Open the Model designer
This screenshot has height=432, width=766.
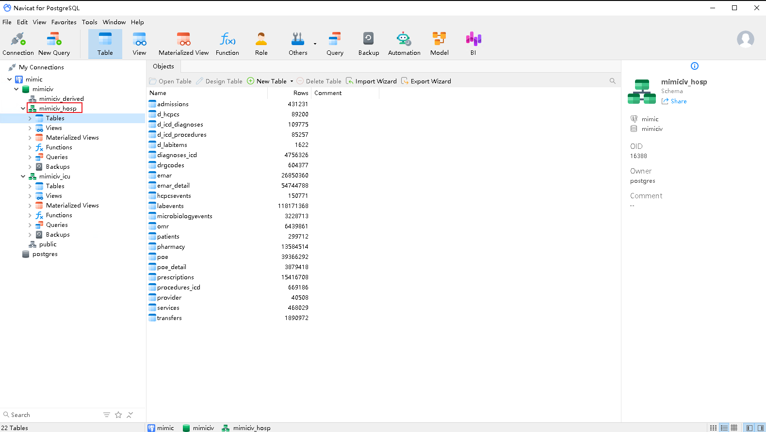coord(439,44)
